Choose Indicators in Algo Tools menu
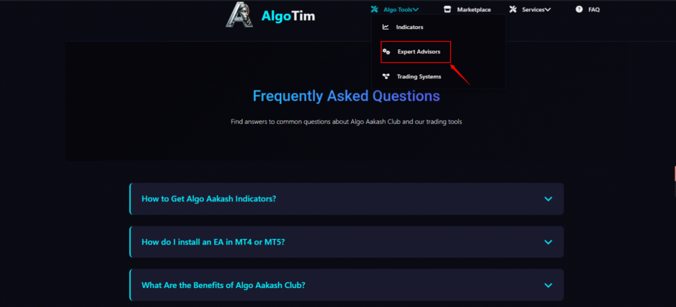This screenshot has width=676, height=307. click(409, 27)
